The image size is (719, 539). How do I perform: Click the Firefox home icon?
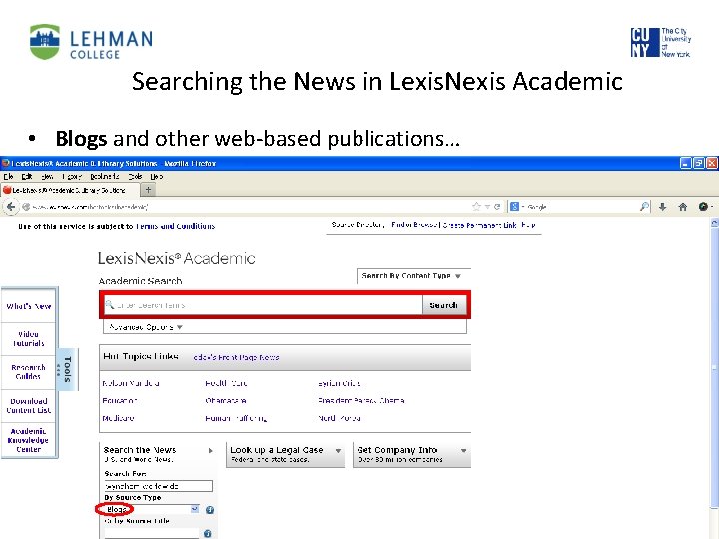point(683,207)
